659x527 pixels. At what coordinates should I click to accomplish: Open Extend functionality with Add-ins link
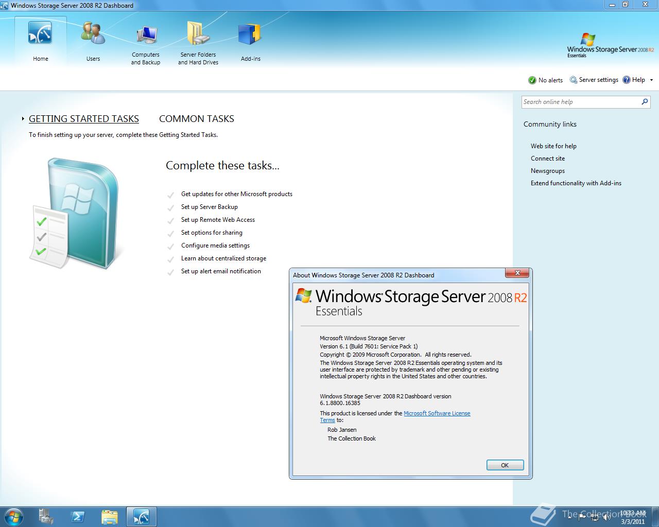pyautogui.click(x=576, y=183)
